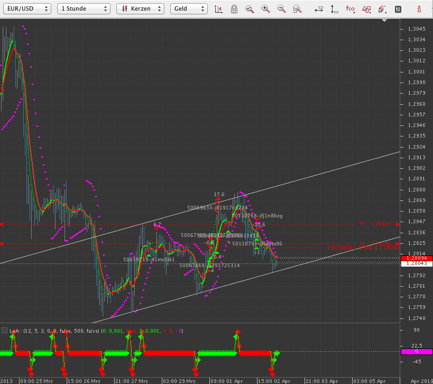Click the 21:00 27 Mrz time label
The height and width of the screenshot is (384, 433).
point(132,381)
